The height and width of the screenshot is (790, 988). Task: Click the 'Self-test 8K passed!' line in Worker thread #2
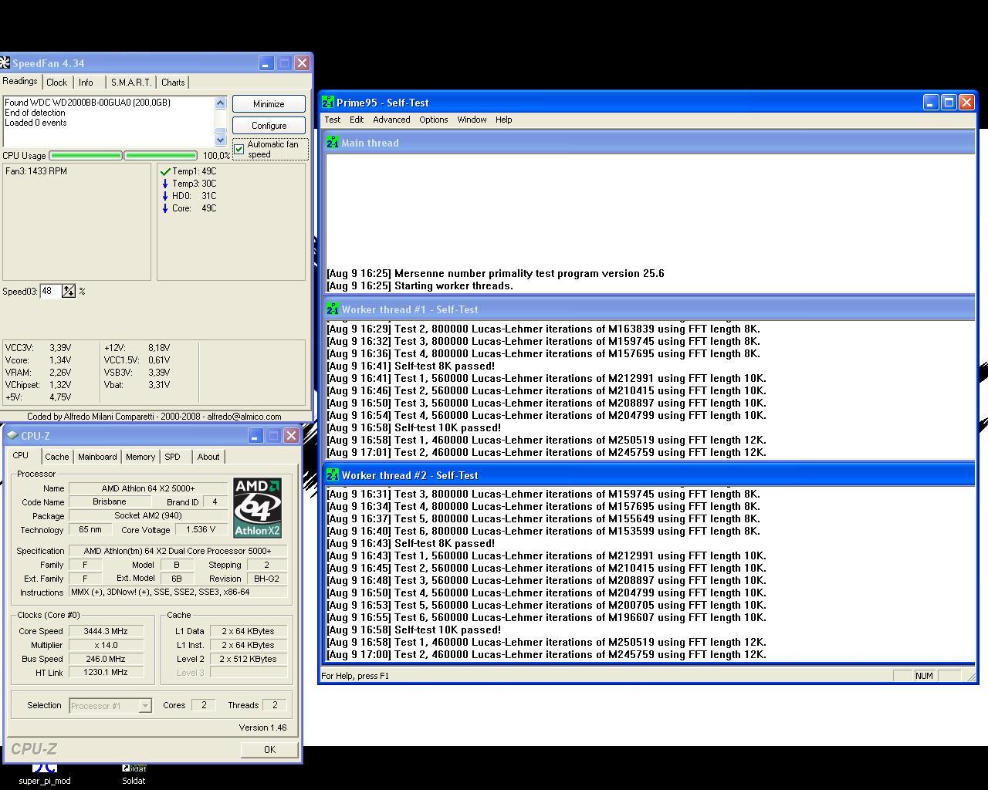pos(411,543)
